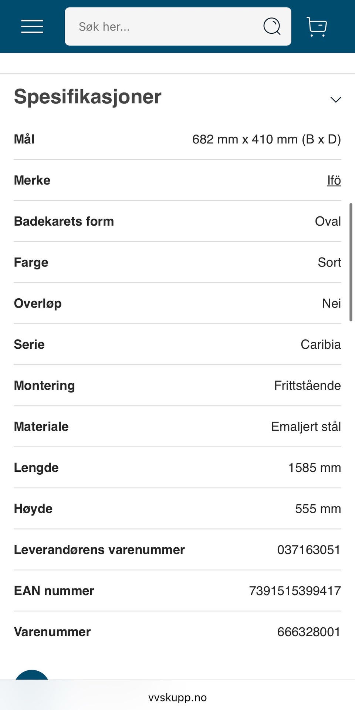The height and width of the screenshot is (710, 355).
Task: Open the hamburger navigation menu
Action: pos(32,26)
